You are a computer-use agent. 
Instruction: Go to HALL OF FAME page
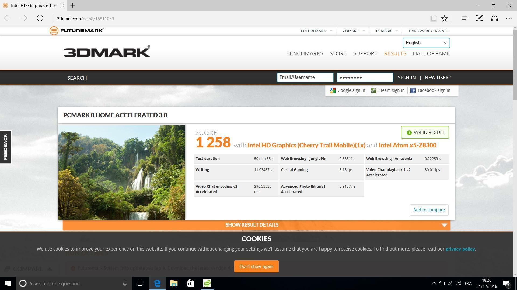coord(431,53)
